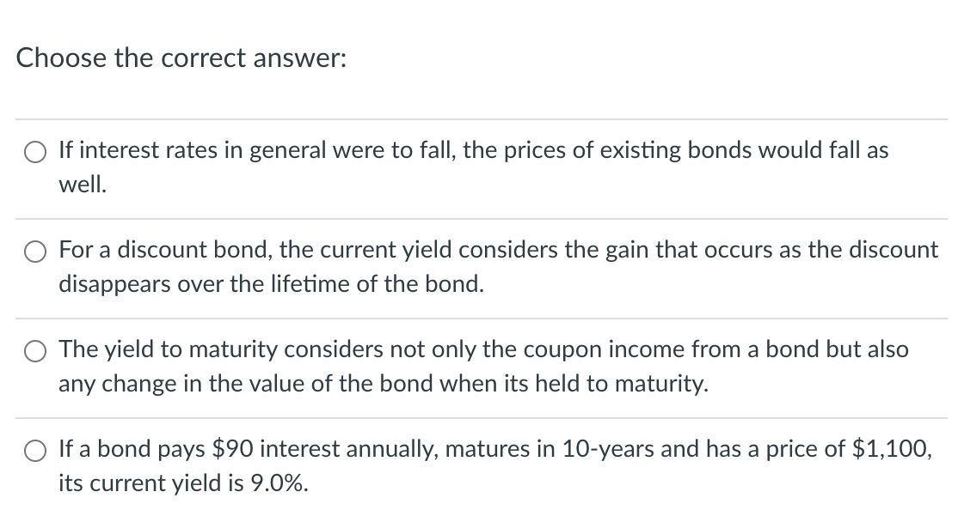958x510 pixels.
Task: Click the word 'well.' in the first answer
Action: (x=83, y=184)
